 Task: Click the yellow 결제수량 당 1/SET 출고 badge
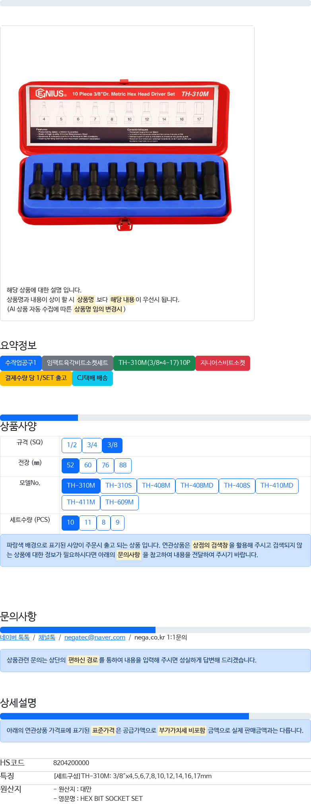pyautogui.click(x=36, y=378)
